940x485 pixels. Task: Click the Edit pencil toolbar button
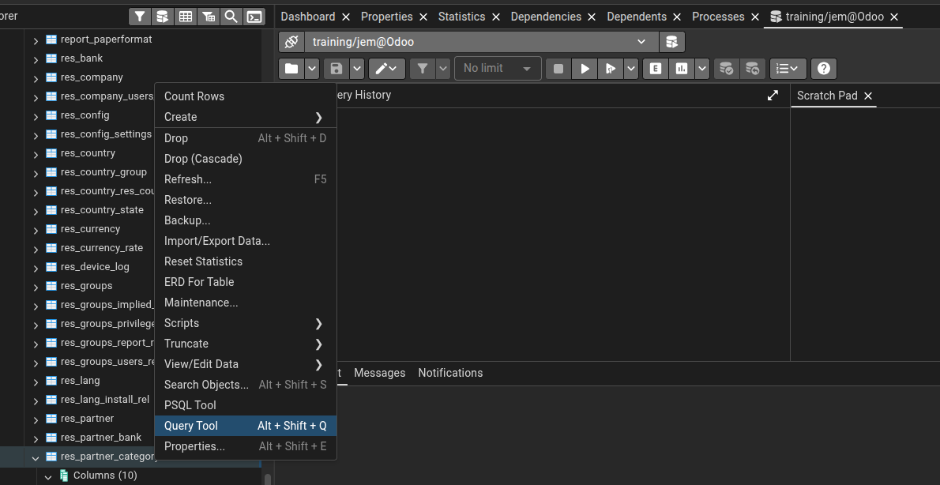pyautogui.click(x=387, y=69)
